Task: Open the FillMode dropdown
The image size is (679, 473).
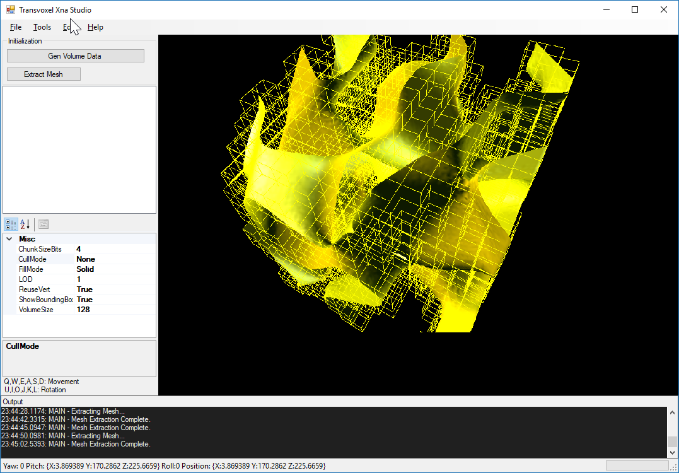Action: (x=113, y=269)
